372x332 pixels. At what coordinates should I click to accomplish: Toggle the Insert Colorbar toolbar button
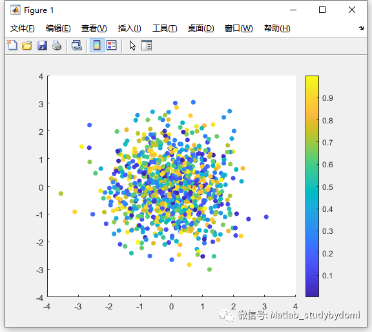click(97, 45)
